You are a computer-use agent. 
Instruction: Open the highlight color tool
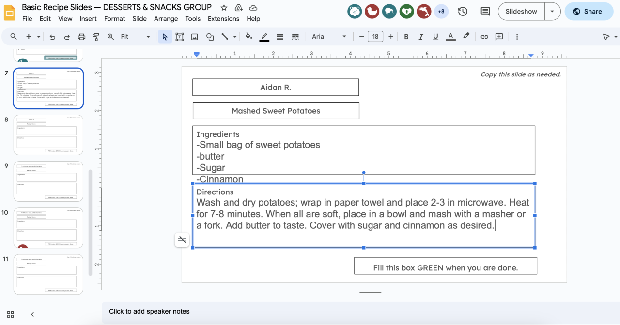click(466, 36)
